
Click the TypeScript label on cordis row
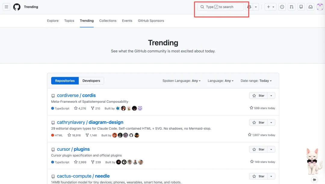click(60, 108)
